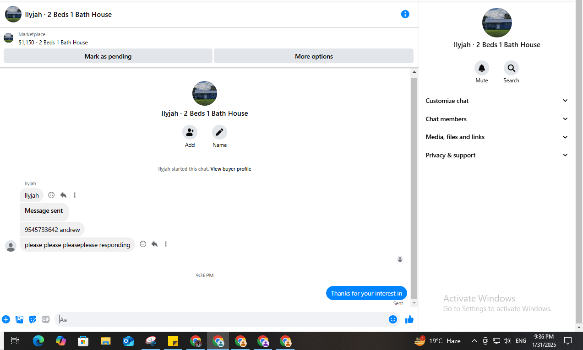Click the "Sent" status label

coord(398,303)
